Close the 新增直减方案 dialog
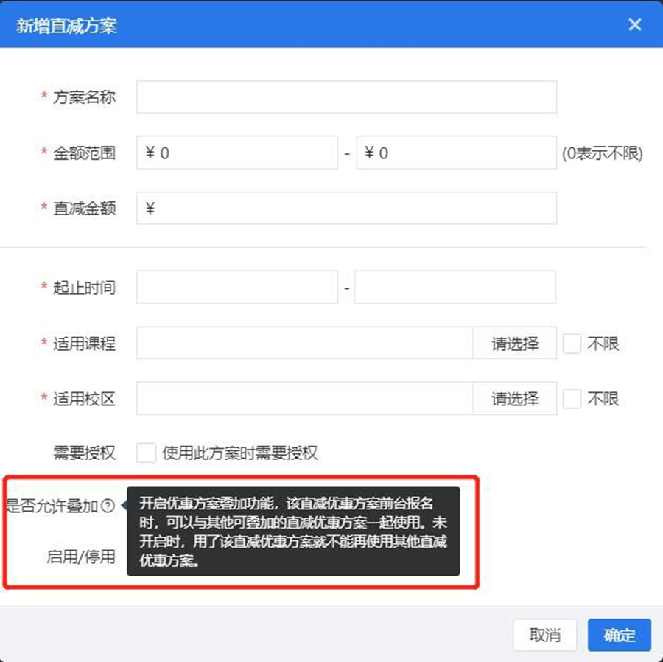Viewport: 663px width, 662px height. point(634,24)
